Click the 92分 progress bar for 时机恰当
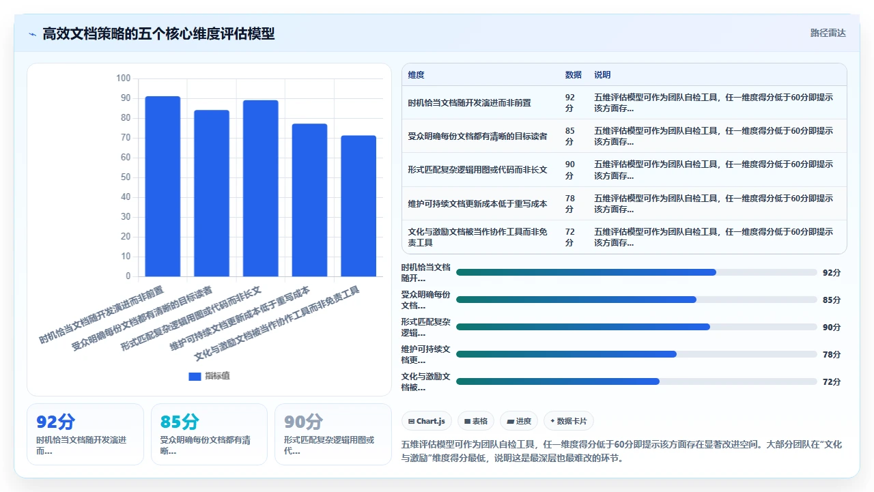Viewport: 874px width, 492px height. coord(636,272)
